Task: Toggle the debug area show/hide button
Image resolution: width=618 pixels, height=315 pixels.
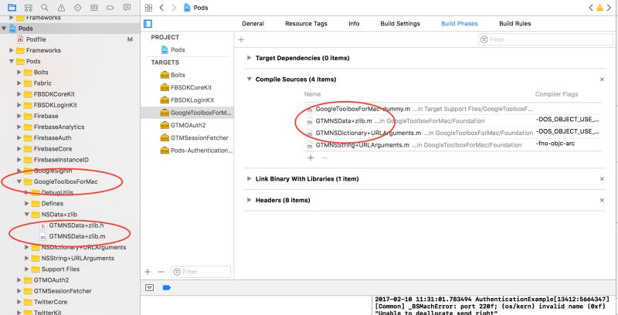Action: (x=149, y=287)
